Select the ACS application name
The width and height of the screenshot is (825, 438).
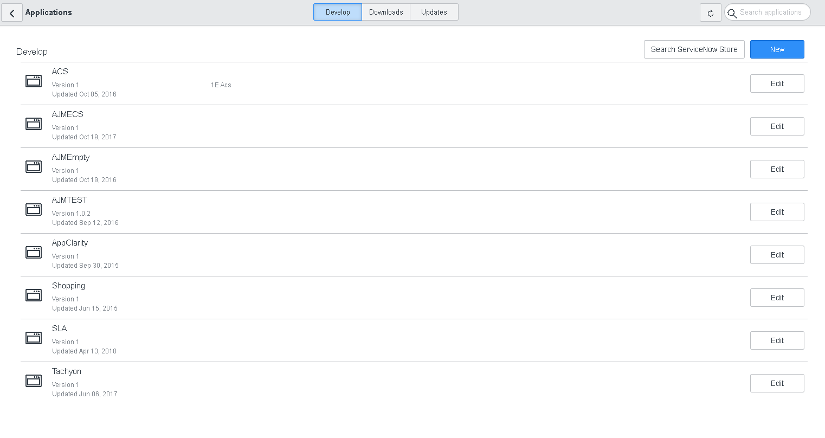pyautogui.click(x=60, y=72)
